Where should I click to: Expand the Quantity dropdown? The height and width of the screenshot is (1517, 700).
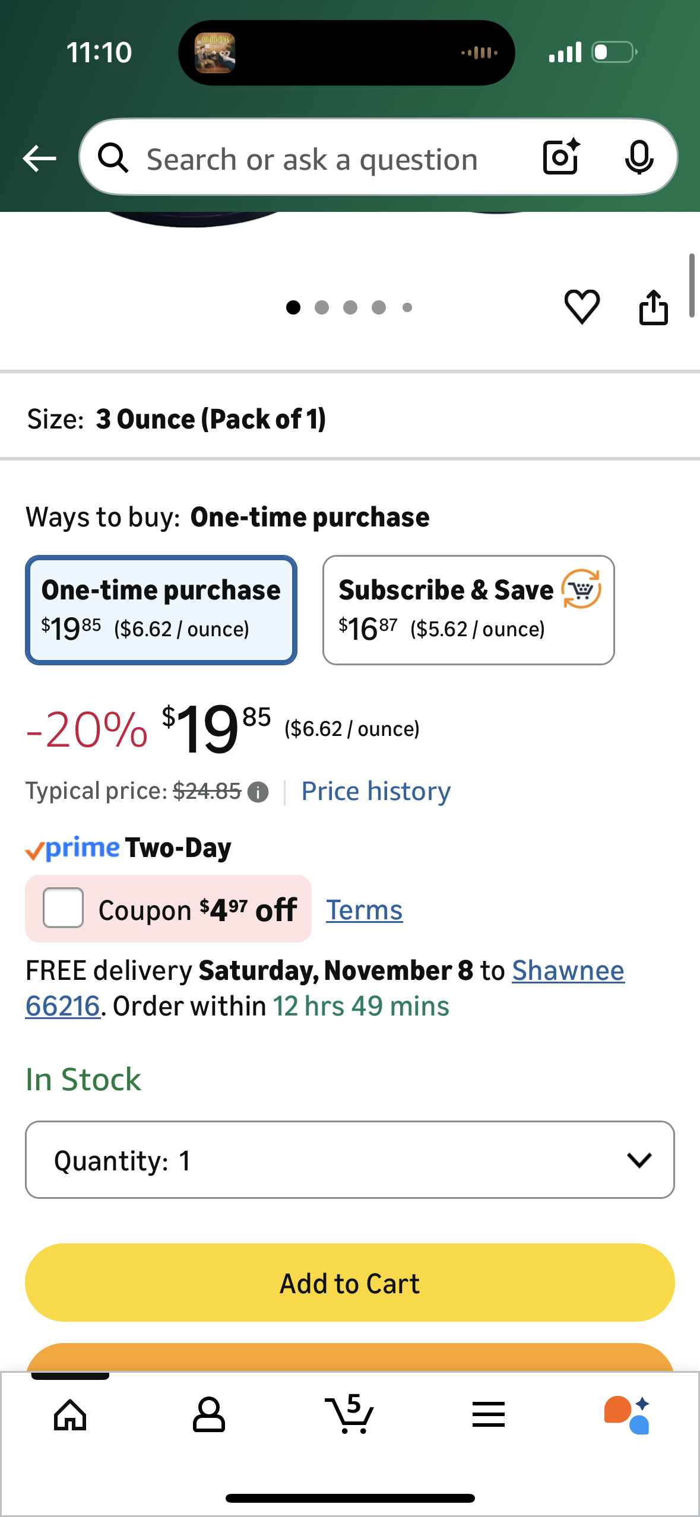350,1160
